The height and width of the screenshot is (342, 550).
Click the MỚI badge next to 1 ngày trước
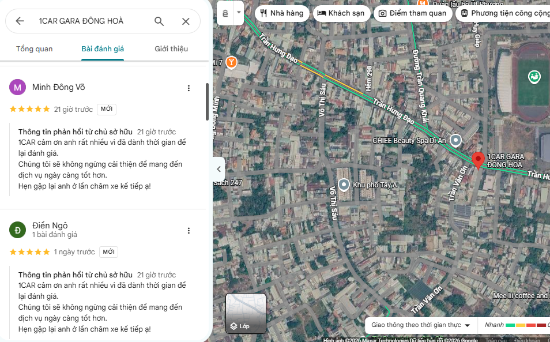(109, 252)
